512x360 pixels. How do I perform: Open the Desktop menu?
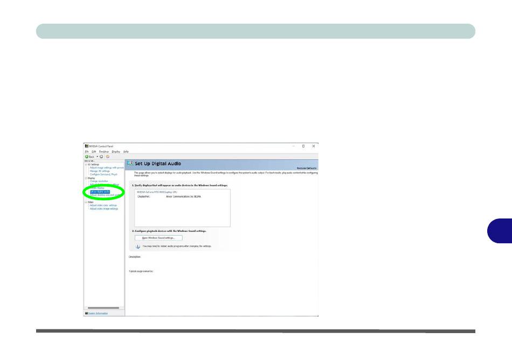[104, 152]
